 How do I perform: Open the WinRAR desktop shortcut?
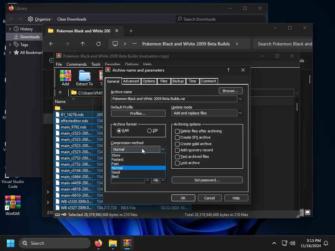click(13, 206)
